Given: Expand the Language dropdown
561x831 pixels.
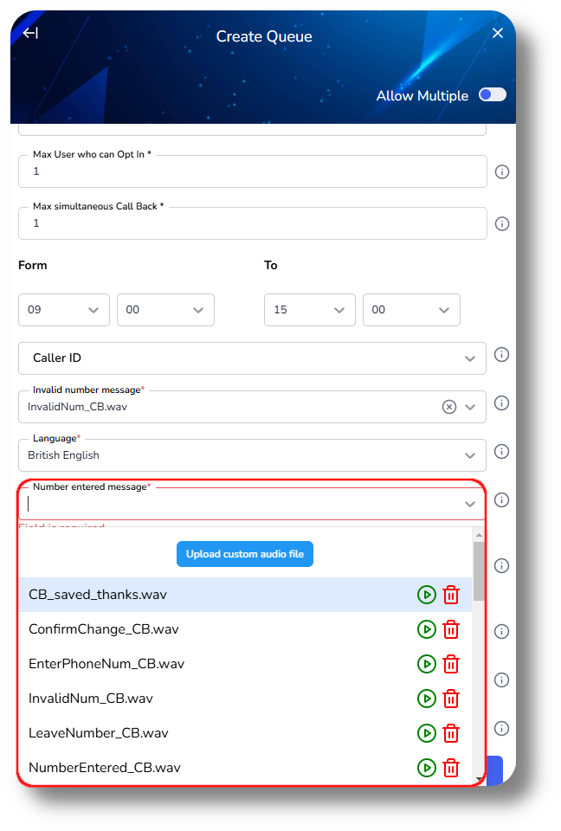Looking at the screenshot, I should tap(469, 455).
